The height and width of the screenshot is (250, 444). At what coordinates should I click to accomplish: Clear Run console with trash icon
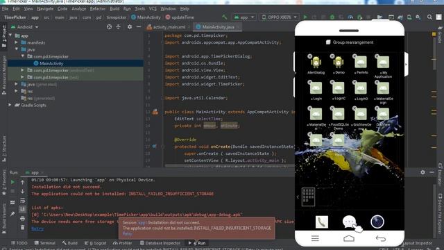tap(23, 227)
